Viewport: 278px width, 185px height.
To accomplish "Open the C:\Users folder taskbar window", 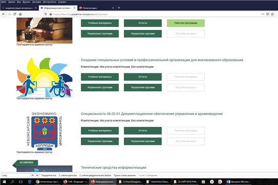I will coord(130,181).
